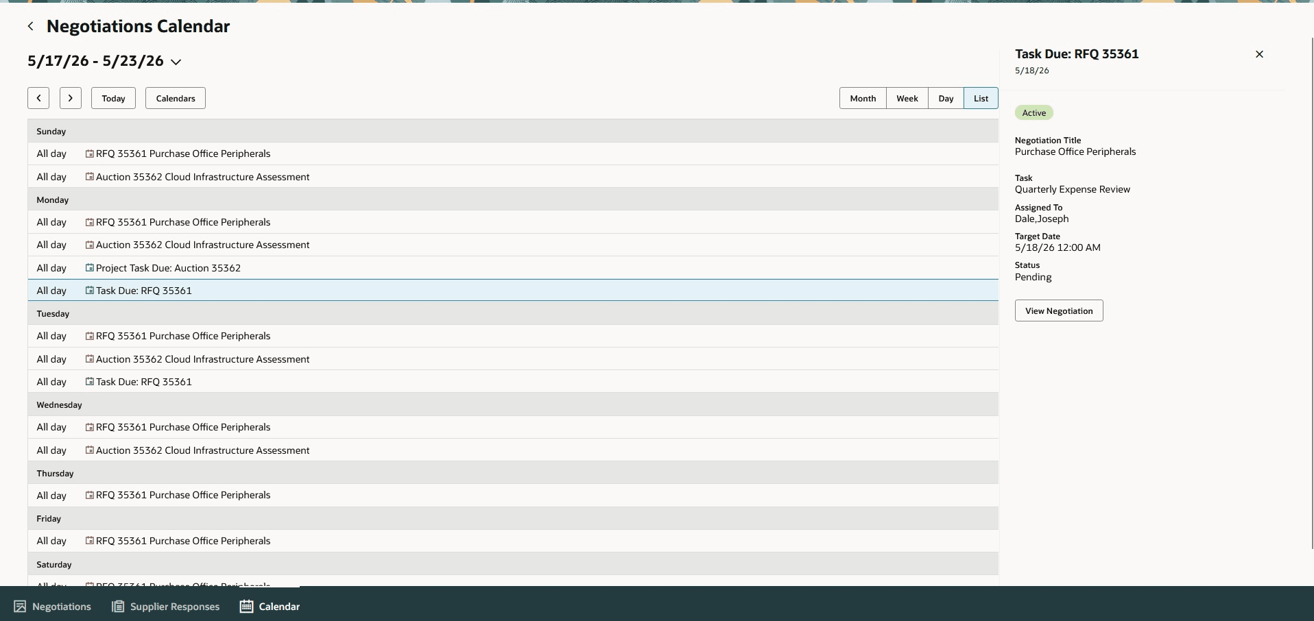Click the Friday day header
This screenshot has height=621, width=1314.
click(x=513, y=518)
